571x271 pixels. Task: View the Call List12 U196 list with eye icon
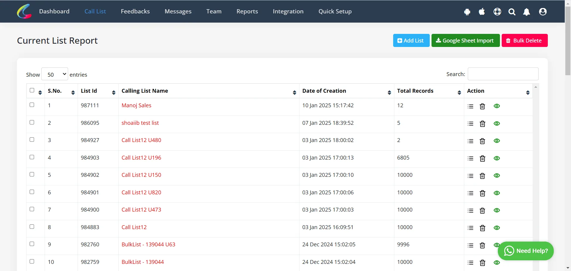(x=497, y=158)
